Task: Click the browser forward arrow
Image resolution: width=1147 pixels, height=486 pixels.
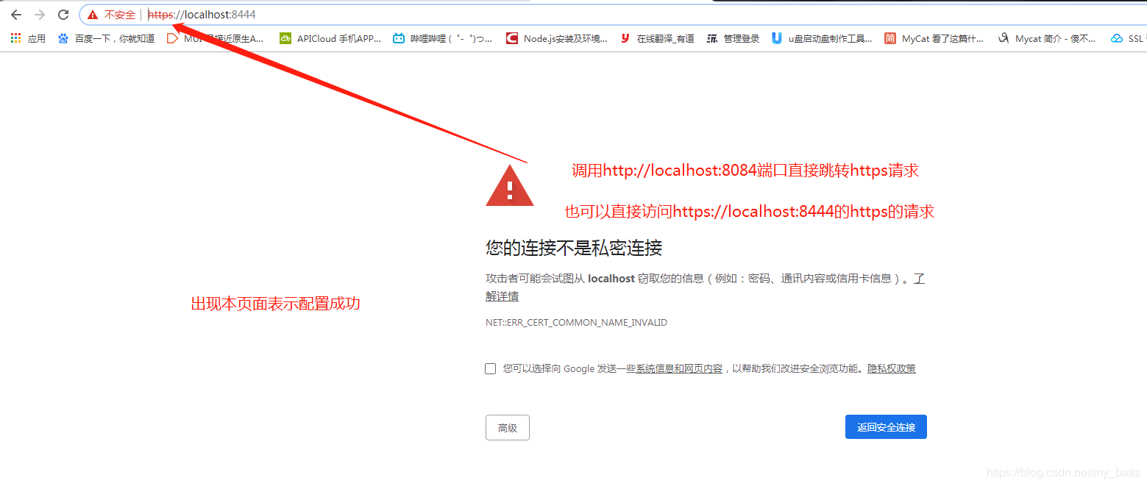Action: tap(40, 15)
